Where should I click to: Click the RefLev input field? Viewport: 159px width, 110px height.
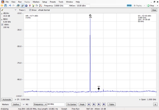(x=83, y=6)
